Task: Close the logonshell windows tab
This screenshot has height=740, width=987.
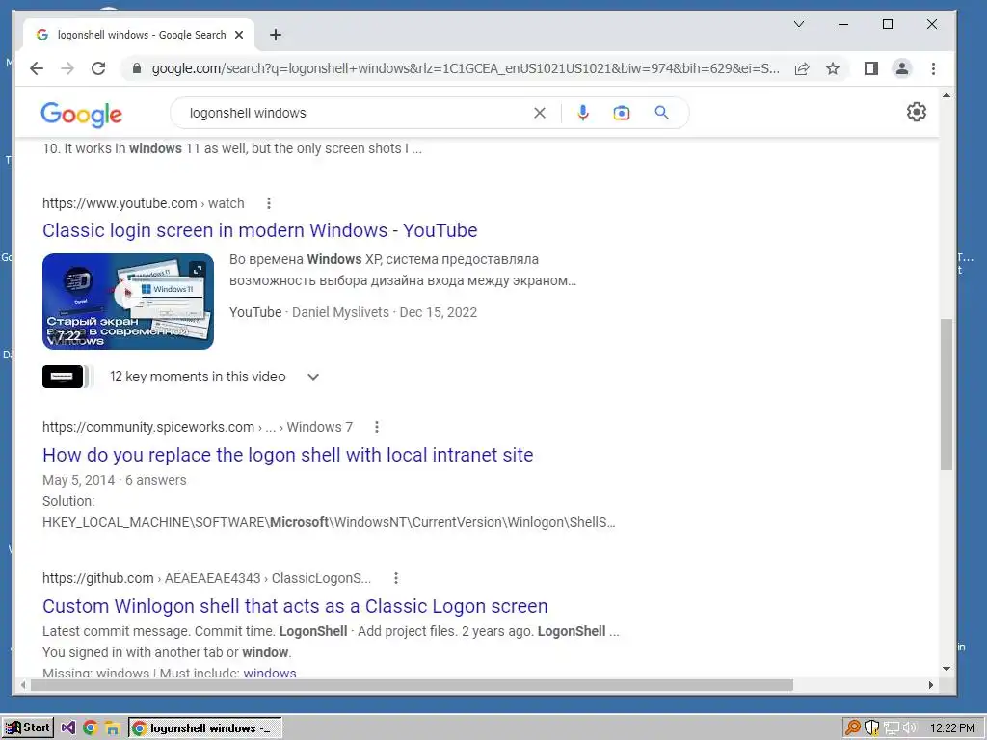Action: click(239, 35)
